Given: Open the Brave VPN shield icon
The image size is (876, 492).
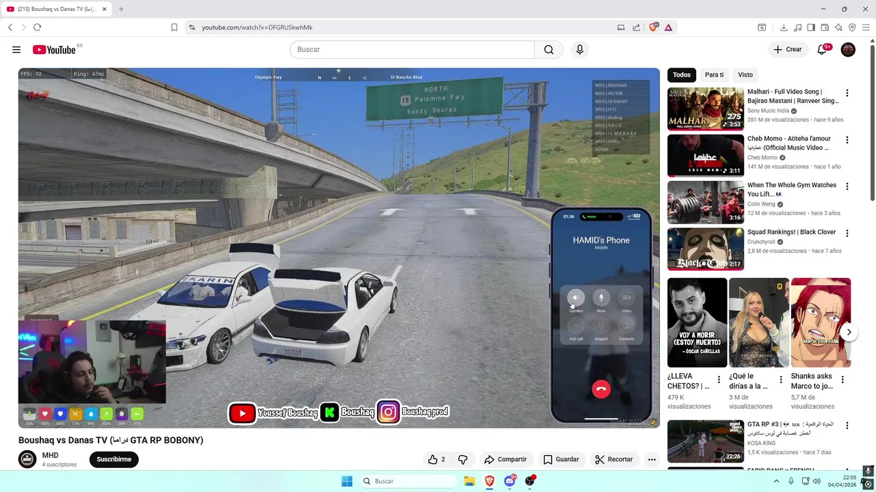Looking at the screenshot, I should (x=852, y=27).
